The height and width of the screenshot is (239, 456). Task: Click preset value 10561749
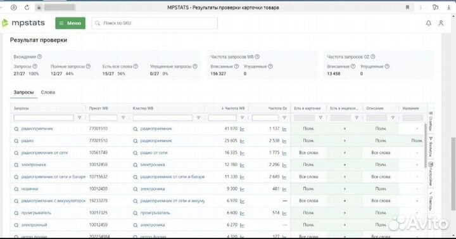coord(98,153)
